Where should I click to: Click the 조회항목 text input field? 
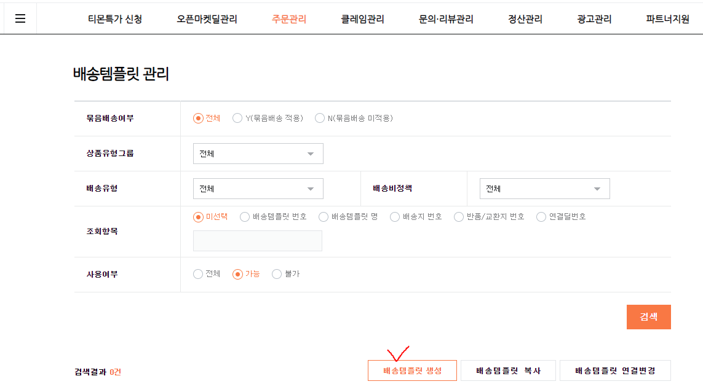[258, 240]
